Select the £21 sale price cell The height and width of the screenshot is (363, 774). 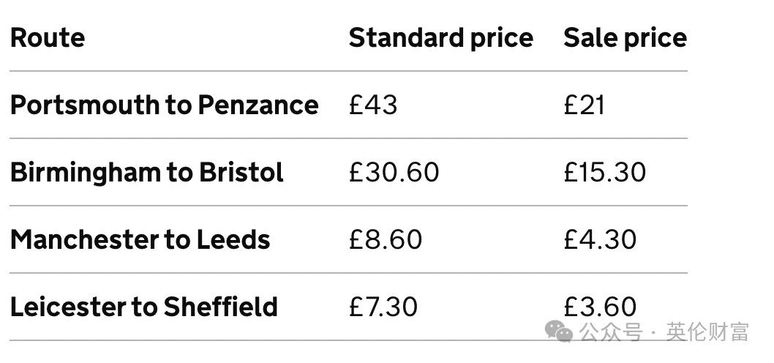pos(584,105)
